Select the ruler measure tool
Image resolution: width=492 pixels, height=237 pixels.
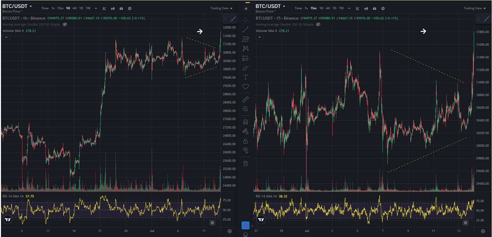[x=246, y=99]
